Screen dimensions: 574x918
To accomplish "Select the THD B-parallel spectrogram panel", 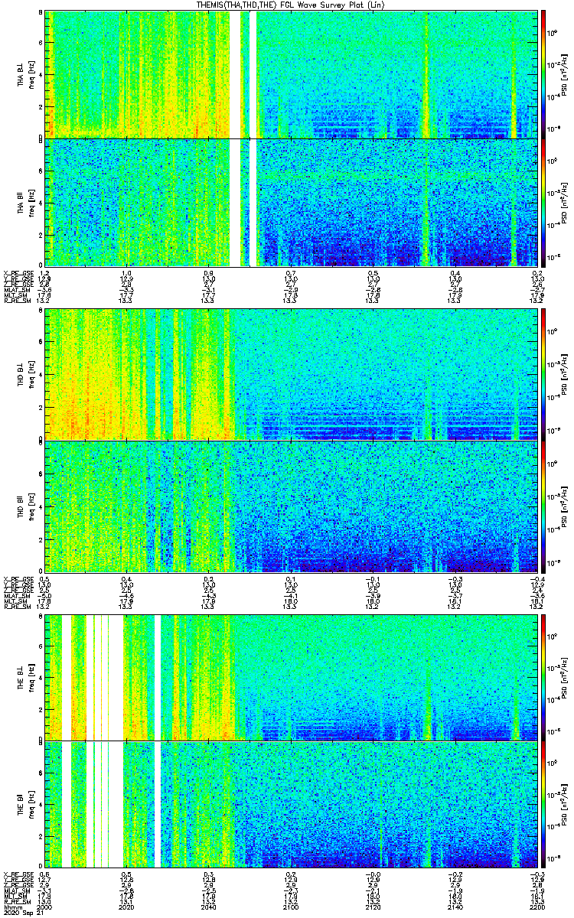I will (290, 506).
